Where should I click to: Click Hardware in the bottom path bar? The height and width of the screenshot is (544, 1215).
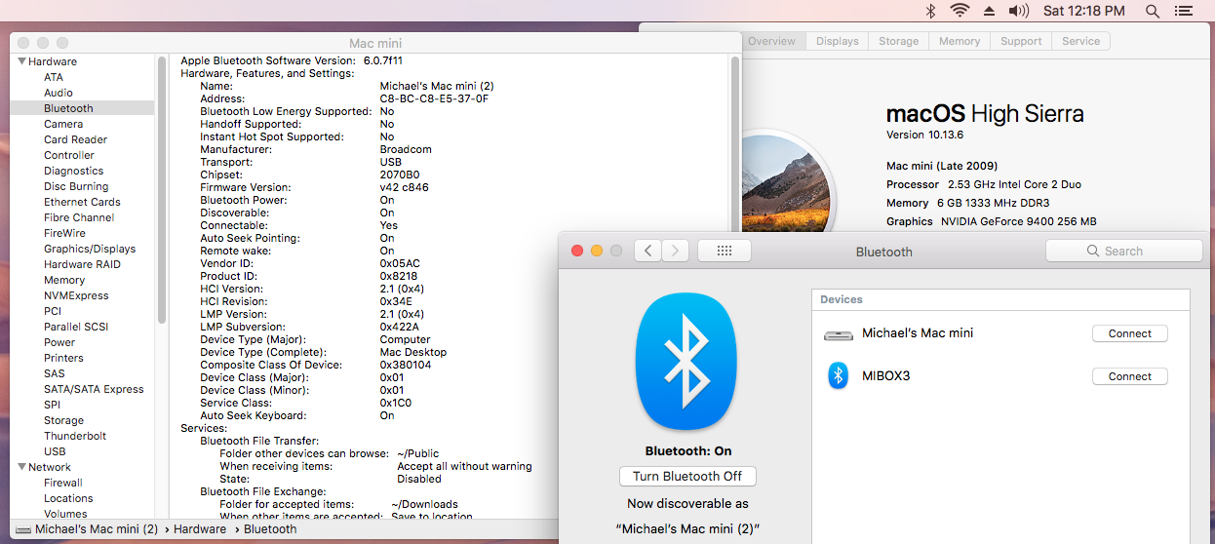200,529
